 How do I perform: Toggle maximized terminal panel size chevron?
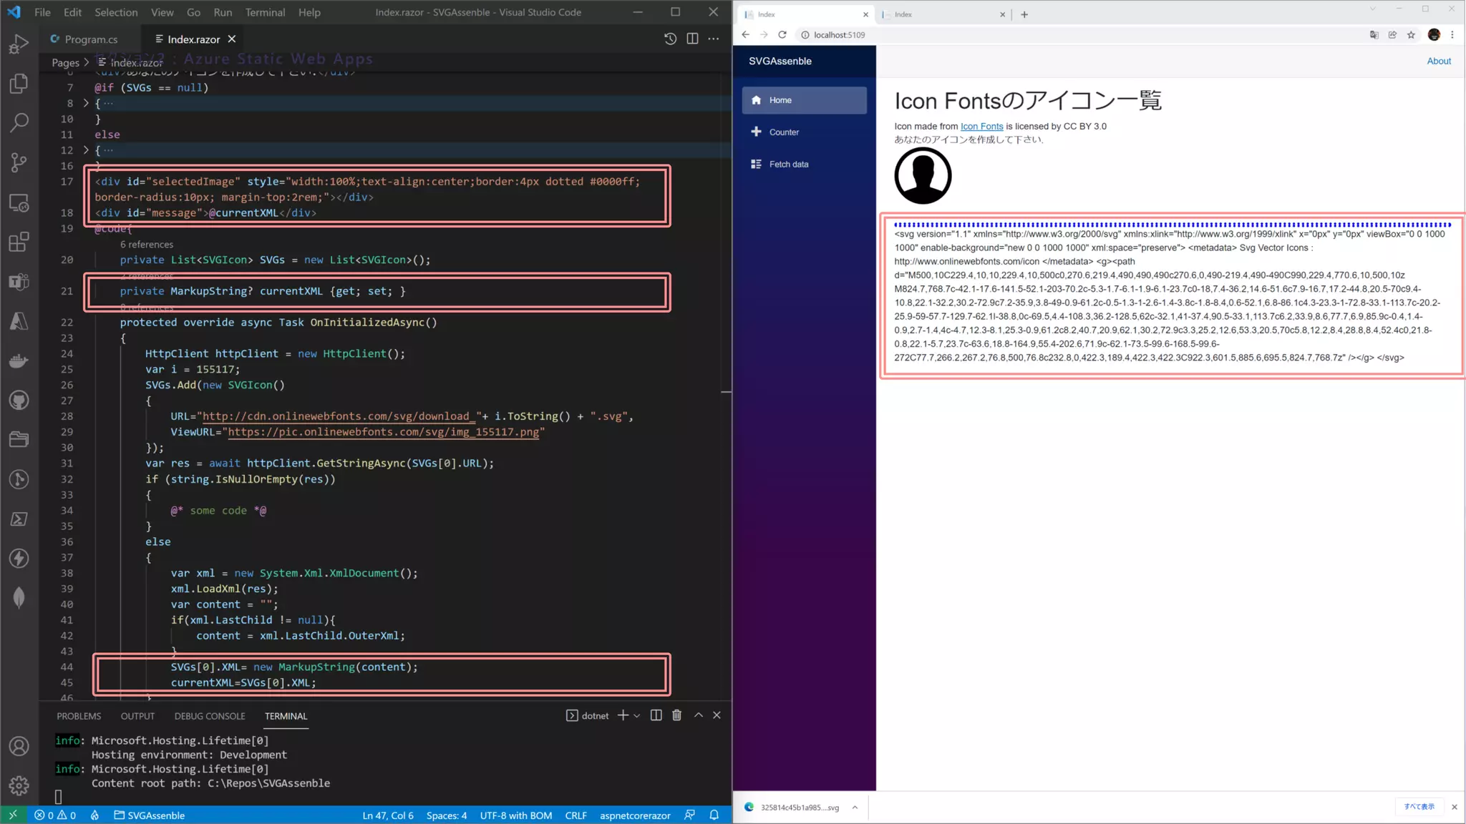[698, 715]
